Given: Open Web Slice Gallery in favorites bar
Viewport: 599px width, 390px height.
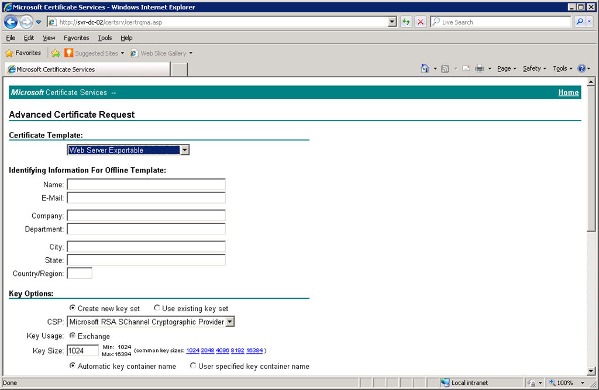Looking at the screenshot, I should pyautogui.click(x=161, y=53).
